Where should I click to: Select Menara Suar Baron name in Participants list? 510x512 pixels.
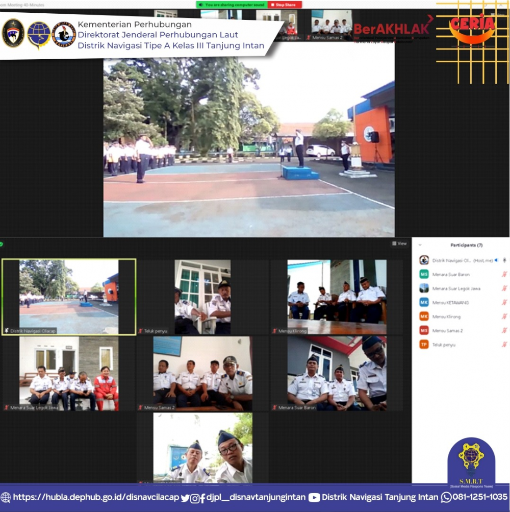pyautogui.click(x=451, y=274)
